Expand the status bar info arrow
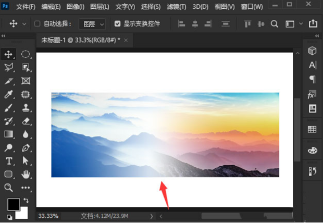 click(152, 216)
